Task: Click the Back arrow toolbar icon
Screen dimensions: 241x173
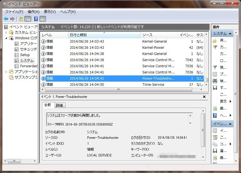Action: [6, 19]
